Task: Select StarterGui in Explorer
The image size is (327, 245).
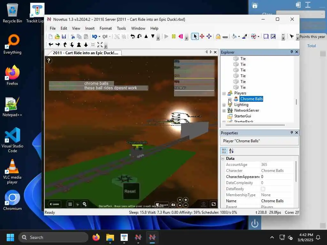Action: [x=243, y=116]
